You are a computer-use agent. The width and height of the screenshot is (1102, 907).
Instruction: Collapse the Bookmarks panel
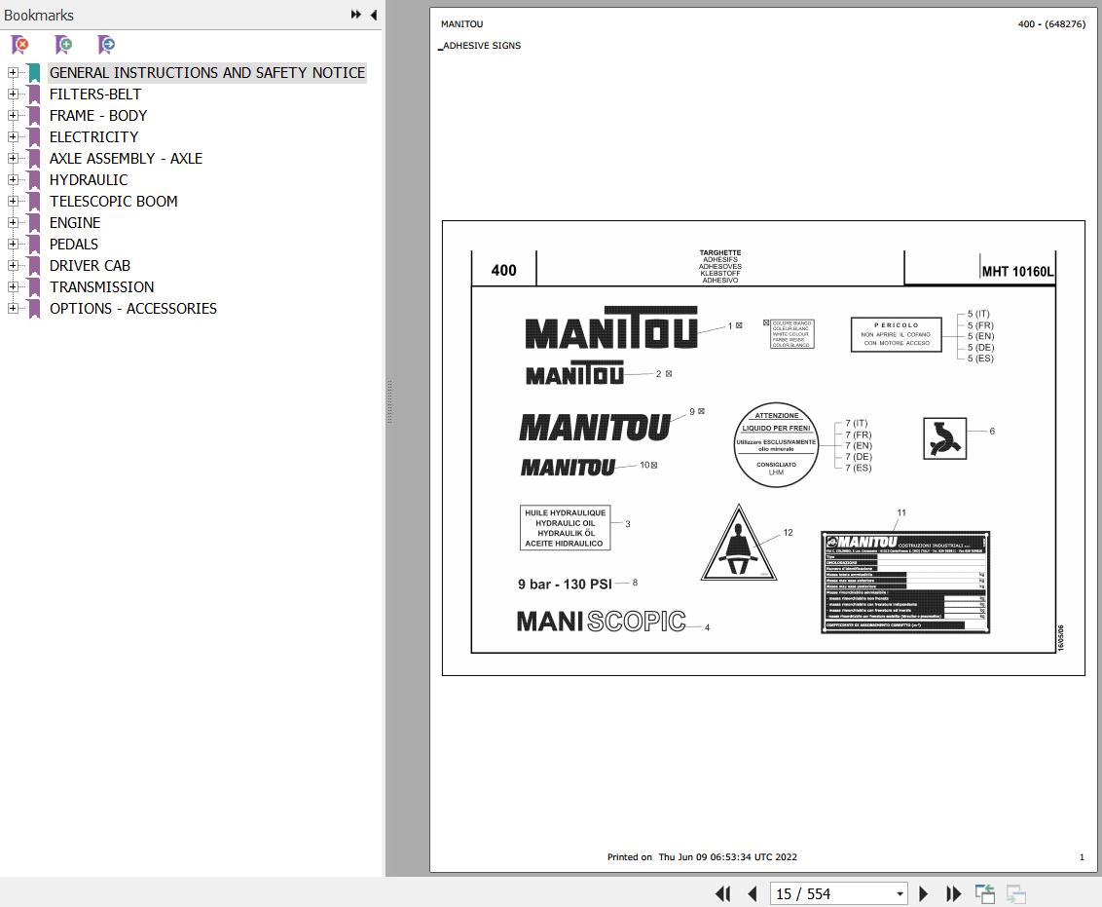tap(373, 15)
